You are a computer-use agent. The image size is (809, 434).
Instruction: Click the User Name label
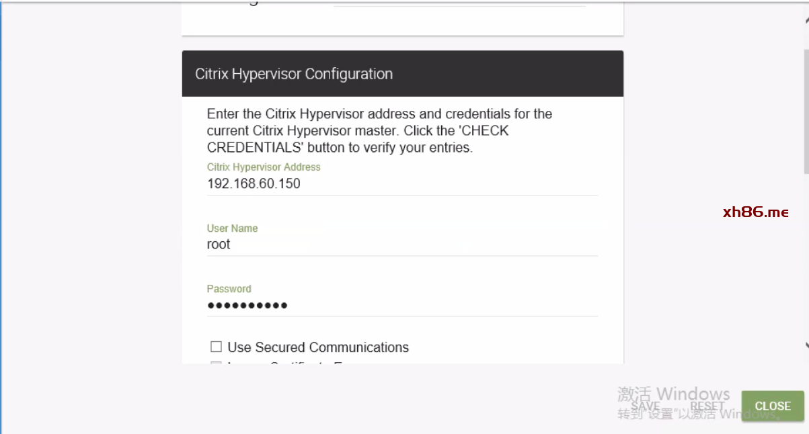point(232,228)
